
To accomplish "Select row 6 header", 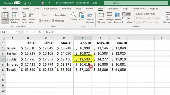I will 3,70.
